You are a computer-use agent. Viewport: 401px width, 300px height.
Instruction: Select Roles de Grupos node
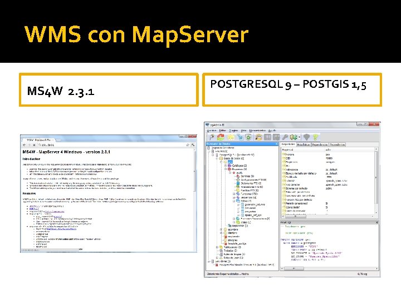[x=234, y=254]
